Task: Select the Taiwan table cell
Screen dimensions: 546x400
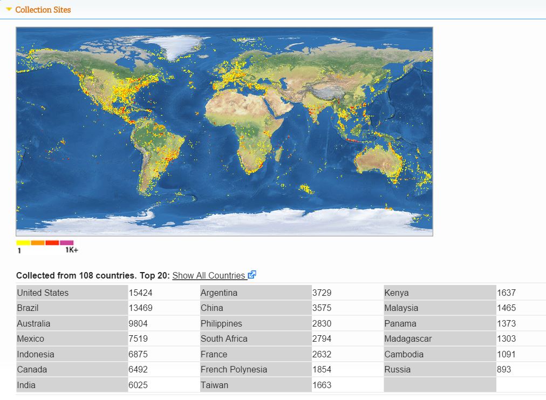Action: 255,385
